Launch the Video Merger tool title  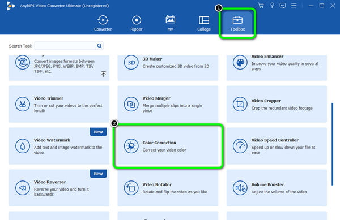156,98
